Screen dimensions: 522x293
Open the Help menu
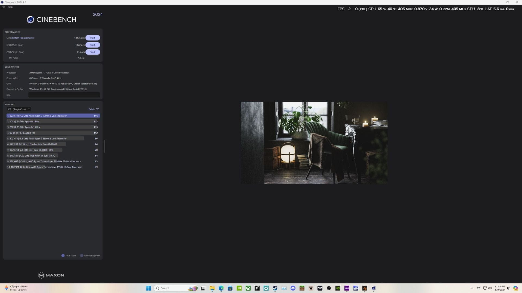coord(10,7)
